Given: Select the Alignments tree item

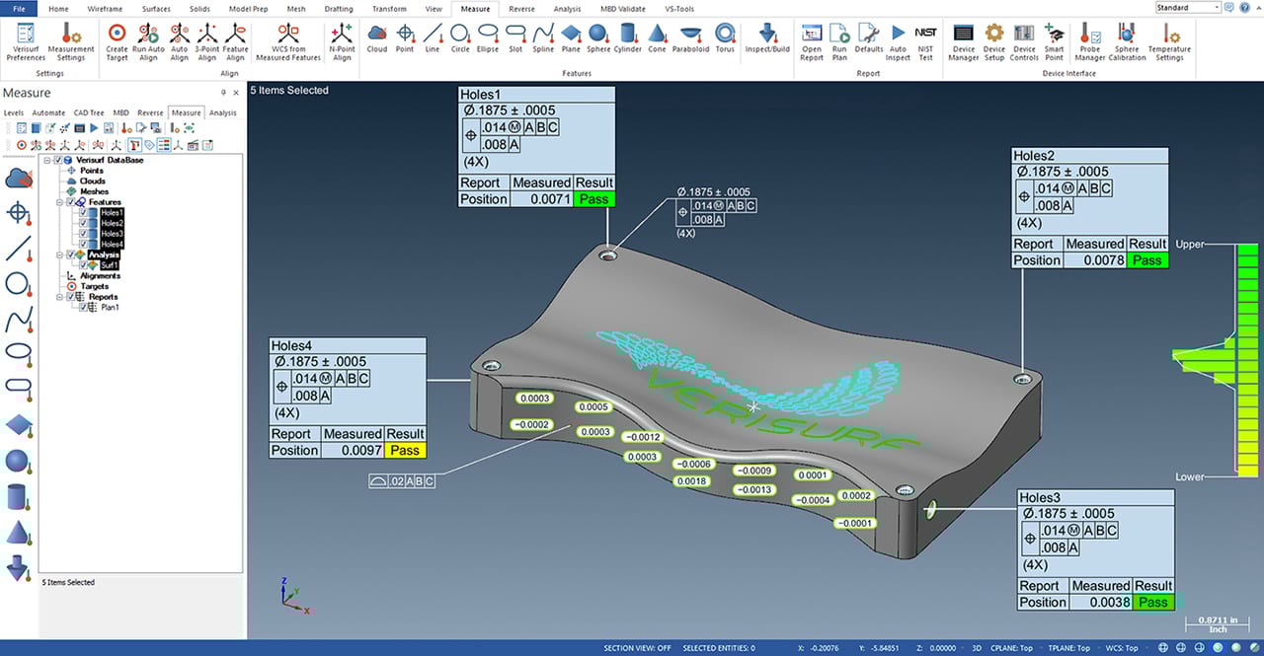Looking at the screenshot, I should click(x=100, y=275).
